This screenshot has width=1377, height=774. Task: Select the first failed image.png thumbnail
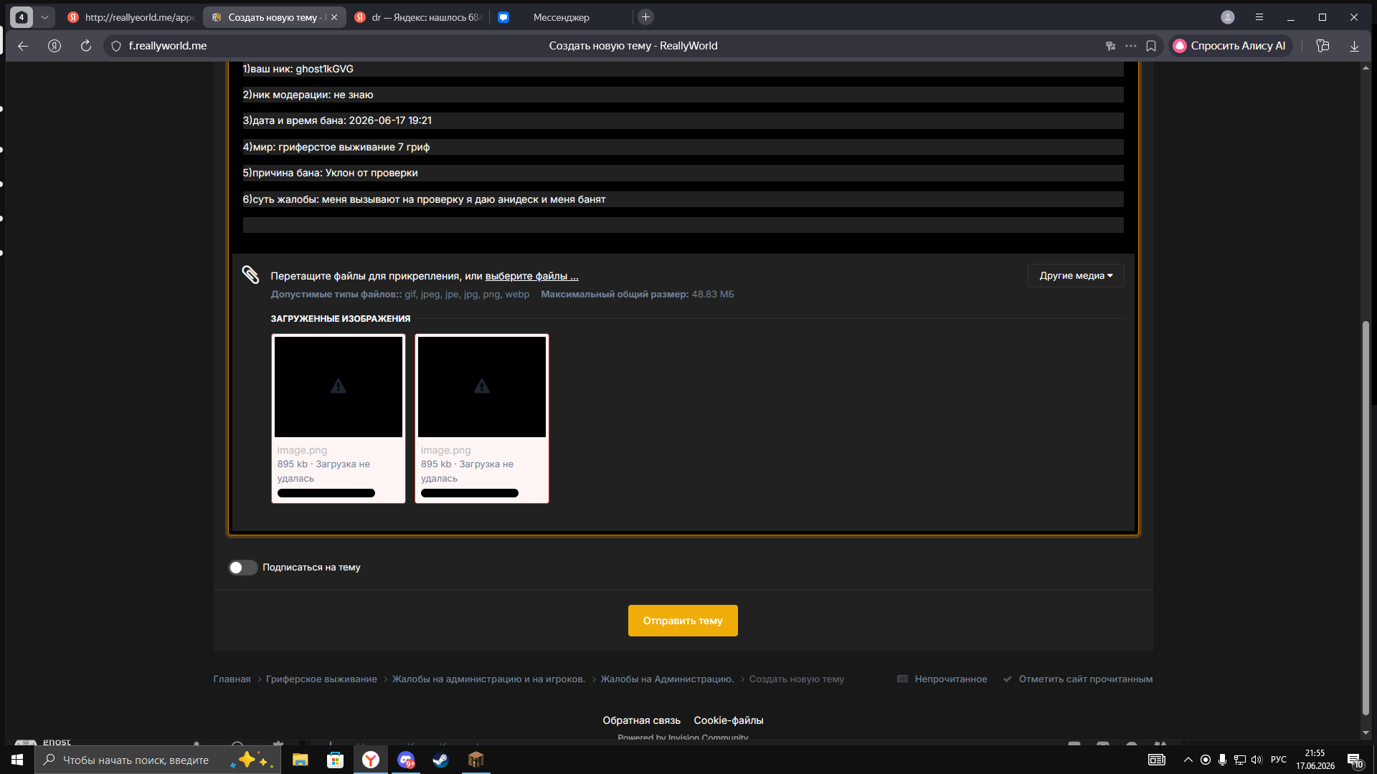(339, 387)
